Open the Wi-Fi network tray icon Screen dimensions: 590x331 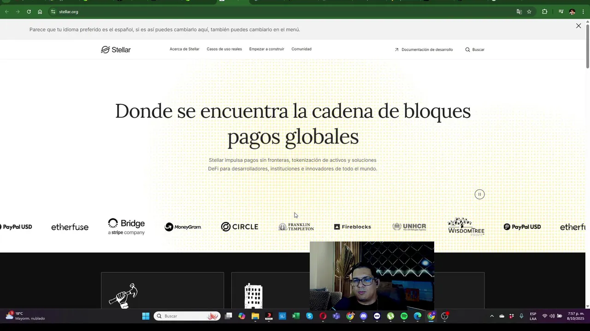click(545, 316)
